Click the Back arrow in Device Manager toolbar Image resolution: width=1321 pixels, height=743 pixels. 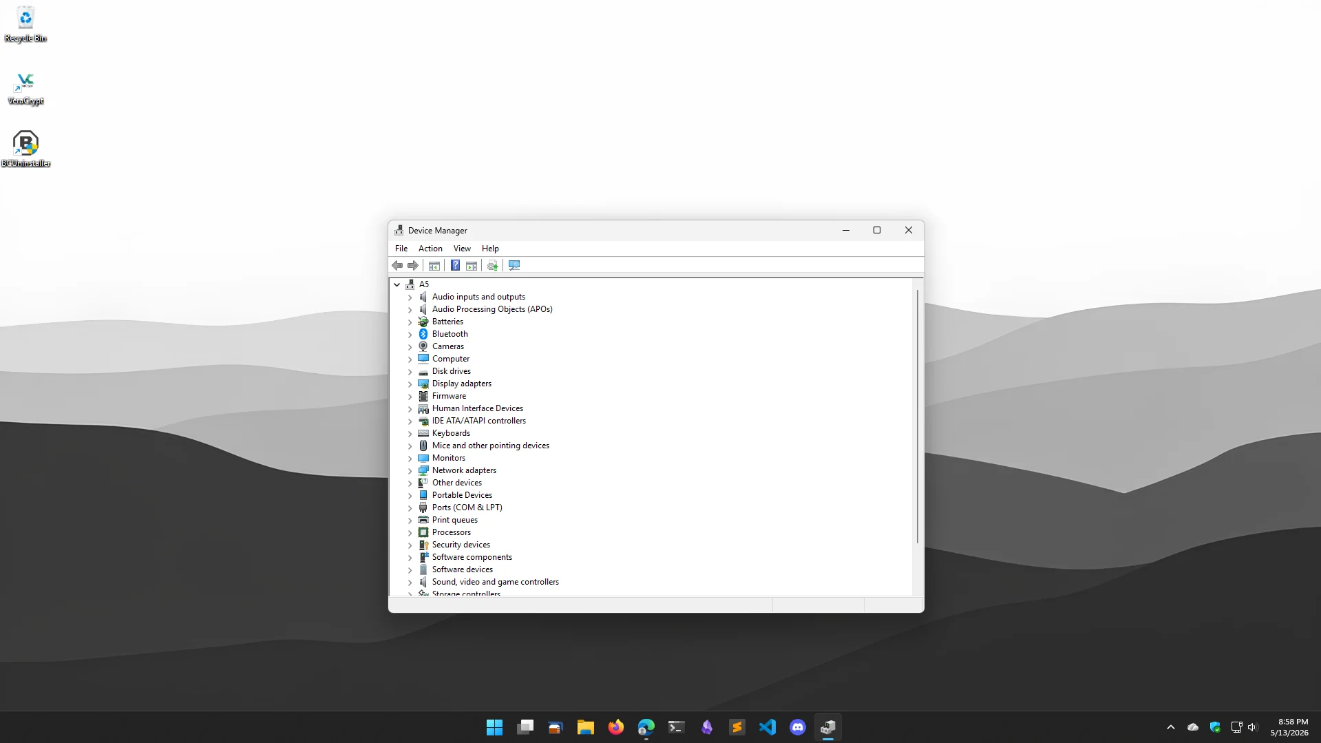point(397,266)
